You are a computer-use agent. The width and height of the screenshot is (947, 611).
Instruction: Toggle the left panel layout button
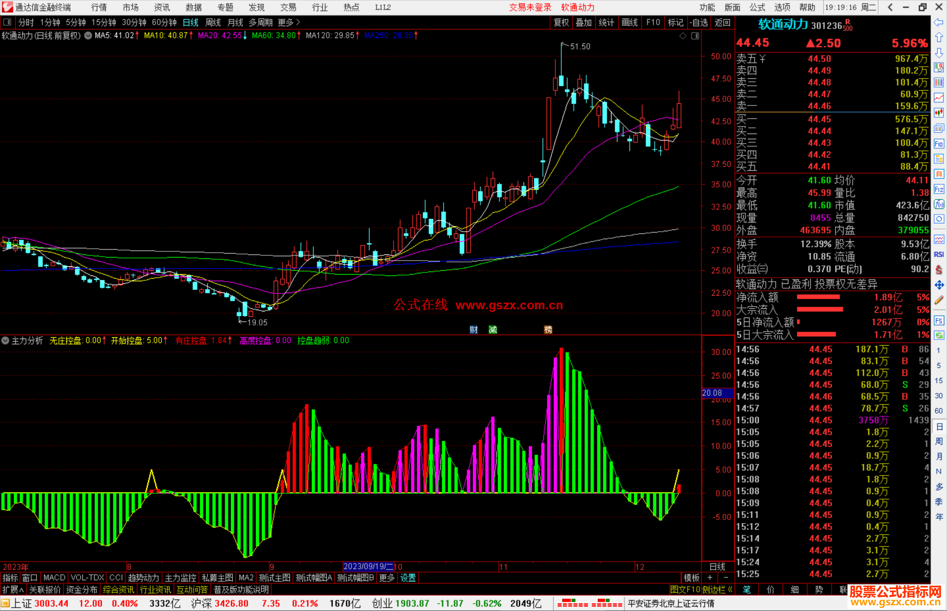point(7,22)
